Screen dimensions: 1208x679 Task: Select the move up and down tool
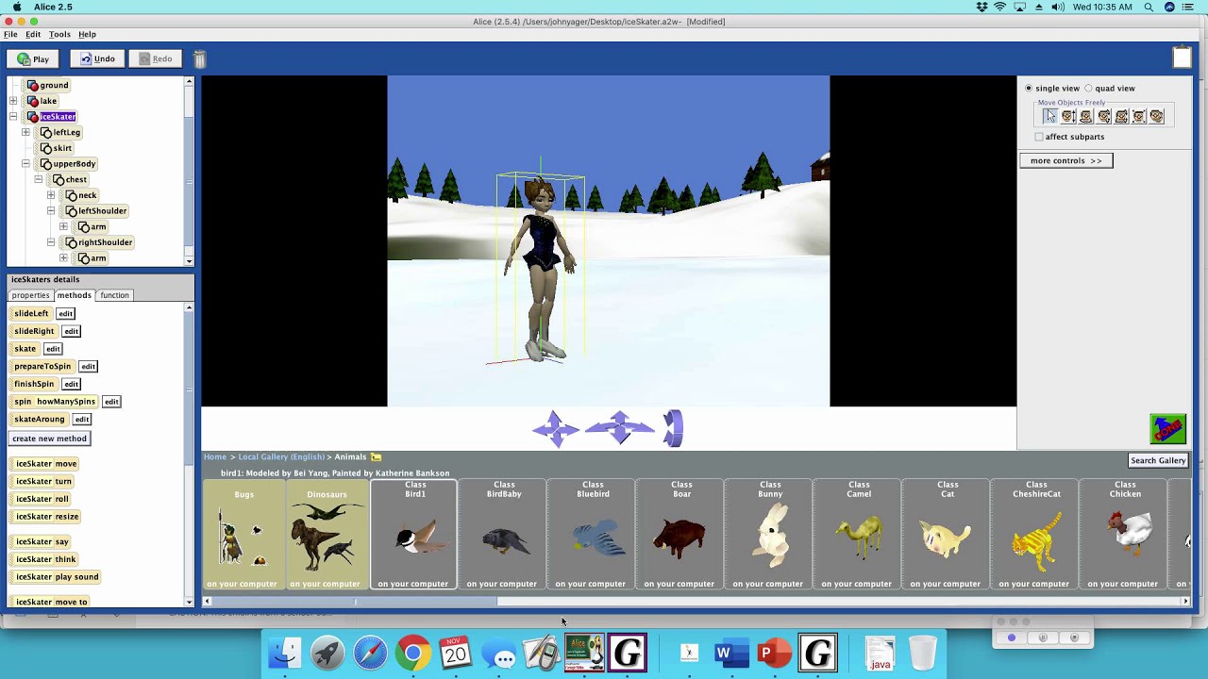click(x=1068, y=116)
